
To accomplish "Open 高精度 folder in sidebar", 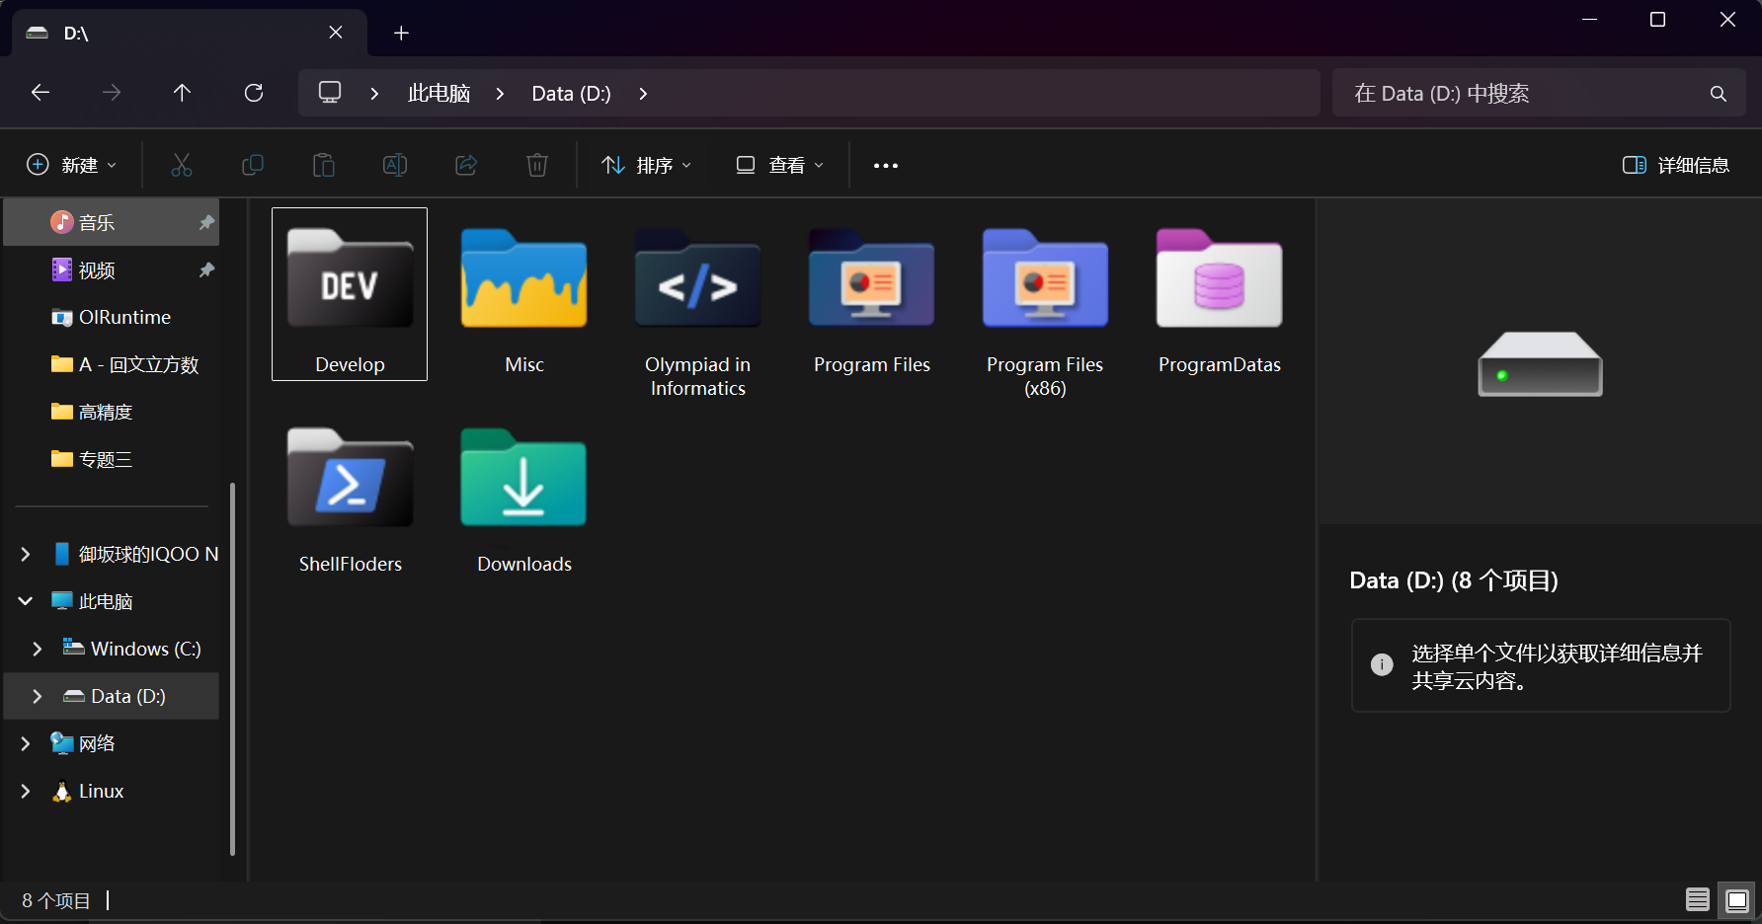I will 112,412.
